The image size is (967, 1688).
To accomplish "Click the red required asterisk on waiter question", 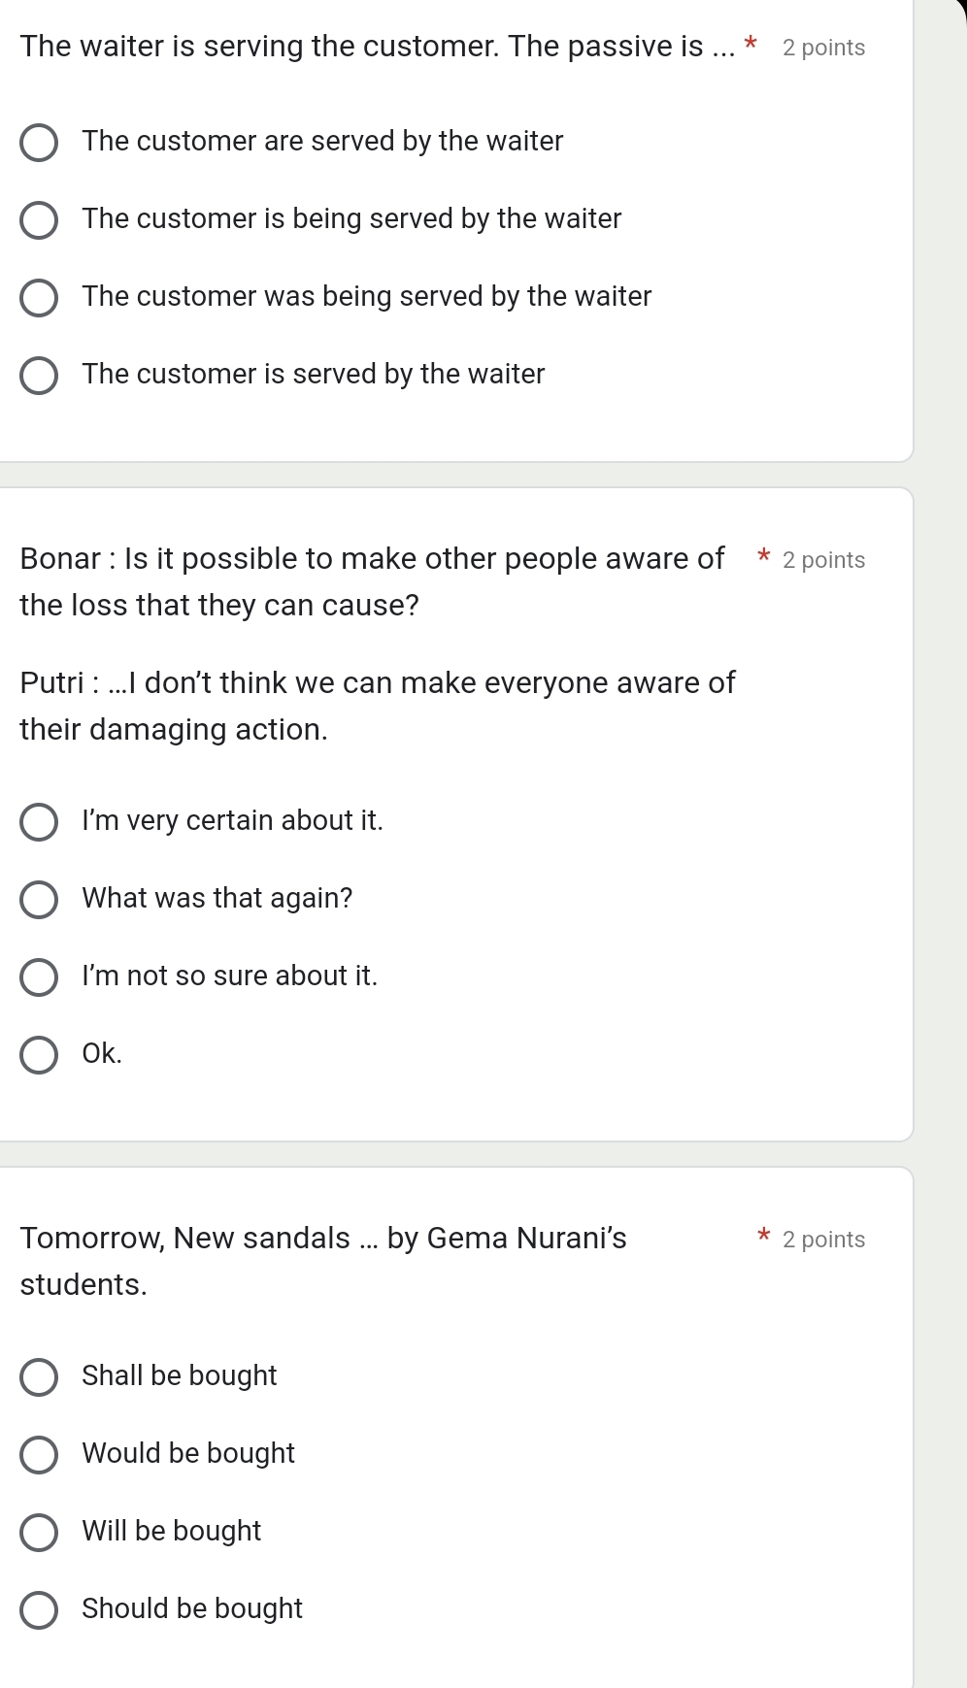I will [750, 45].
